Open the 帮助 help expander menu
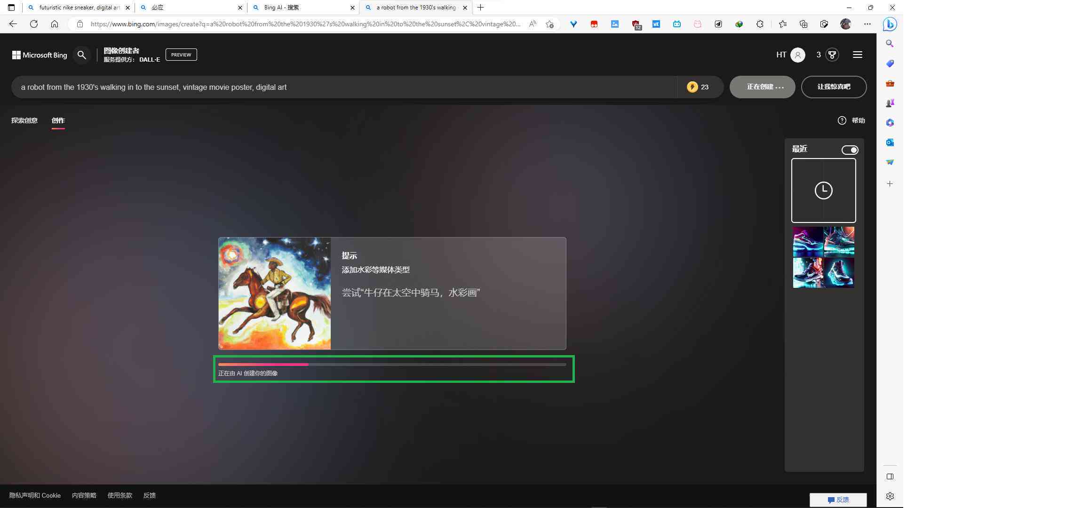Screen dimensions: 1082x508 [x=851, y=120]
